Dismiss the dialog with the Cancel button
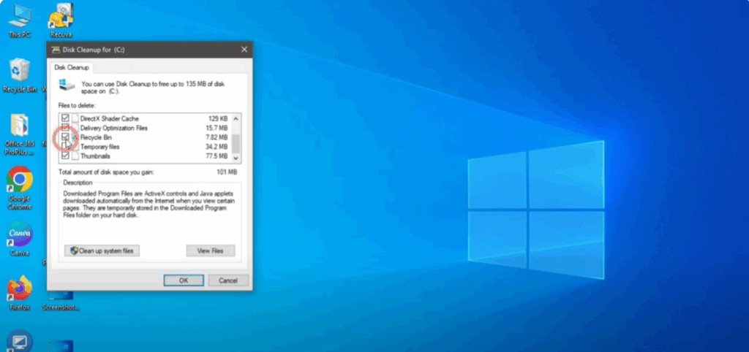 pyautogui.click(x=228, y=280)
